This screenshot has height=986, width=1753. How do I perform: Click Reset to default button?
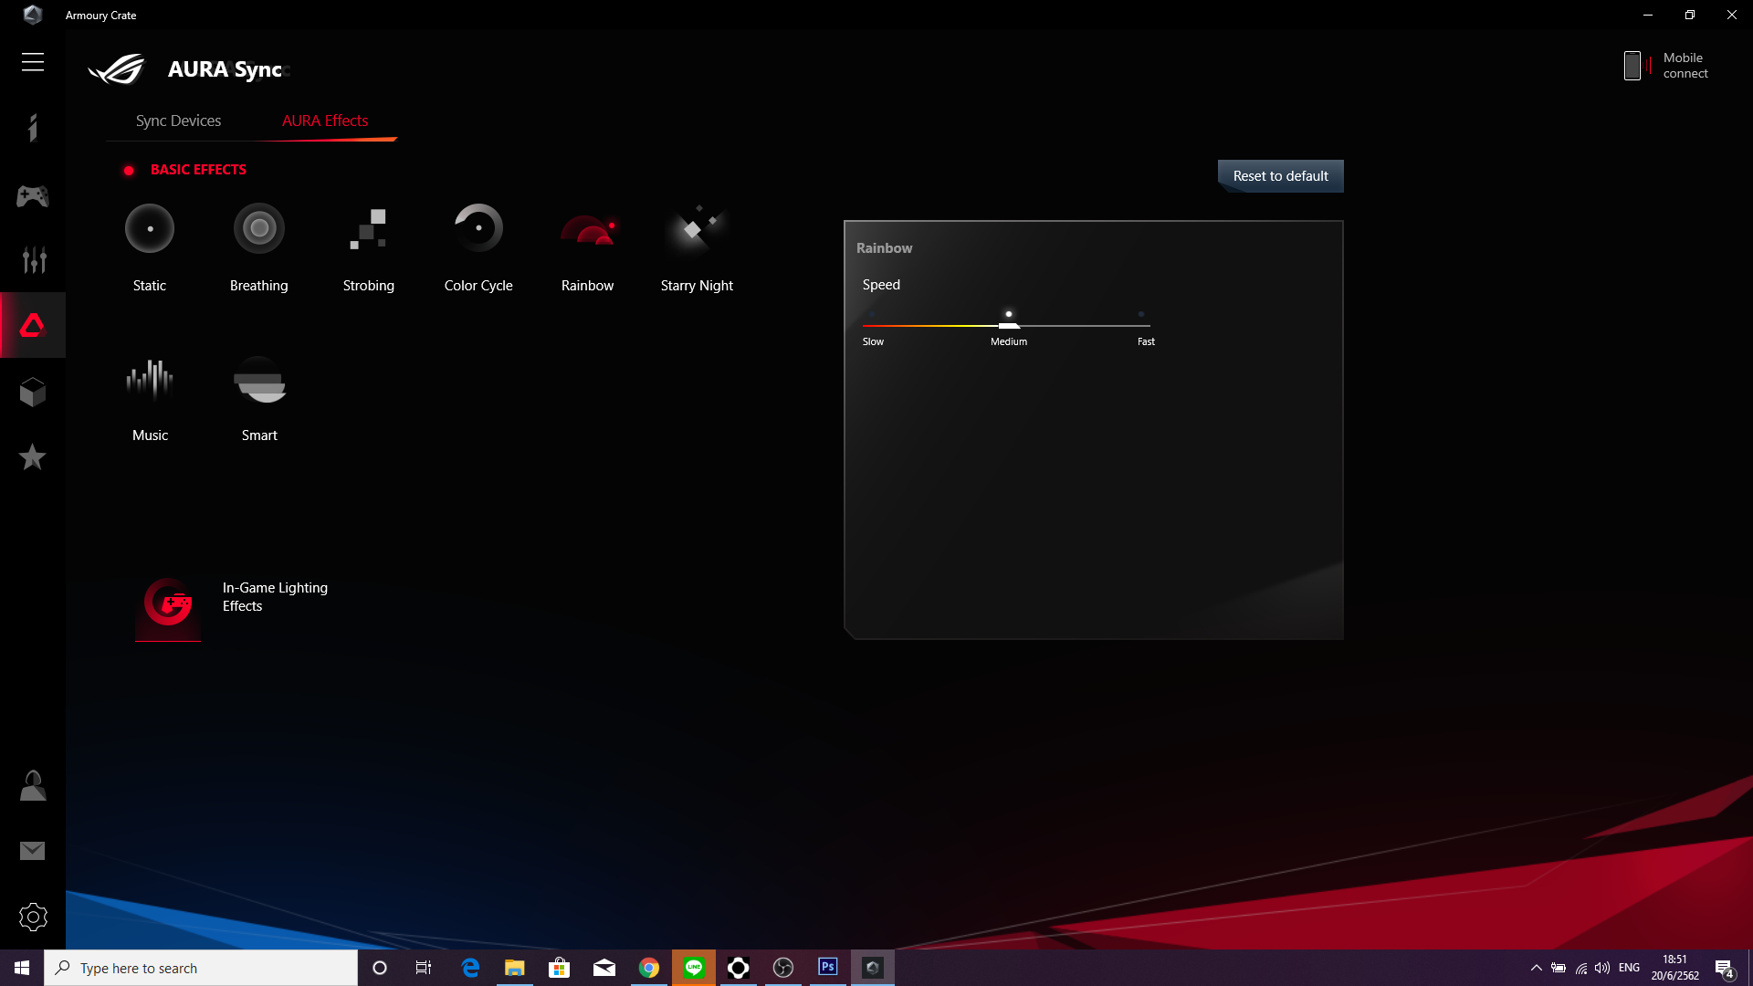point(1280,176)
